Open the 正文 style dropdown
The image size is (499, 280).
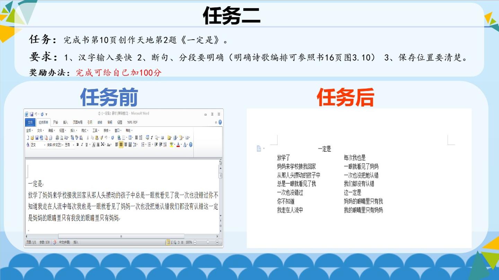(x=38, y=144)
